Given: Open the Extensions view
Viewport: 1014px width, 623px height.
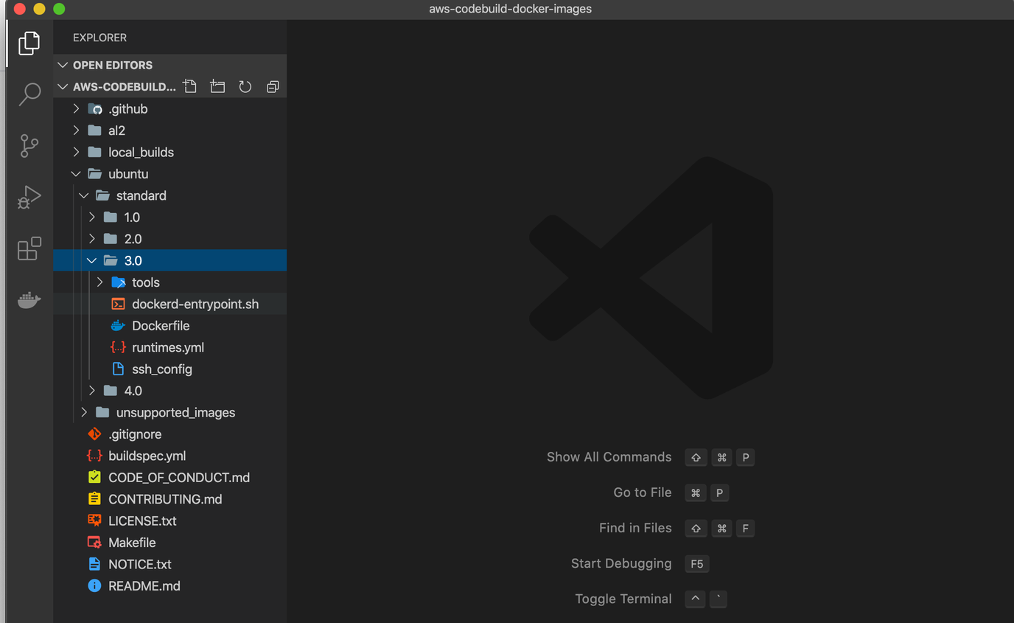Looking at the screenshot, I should (x=29, y=249).
